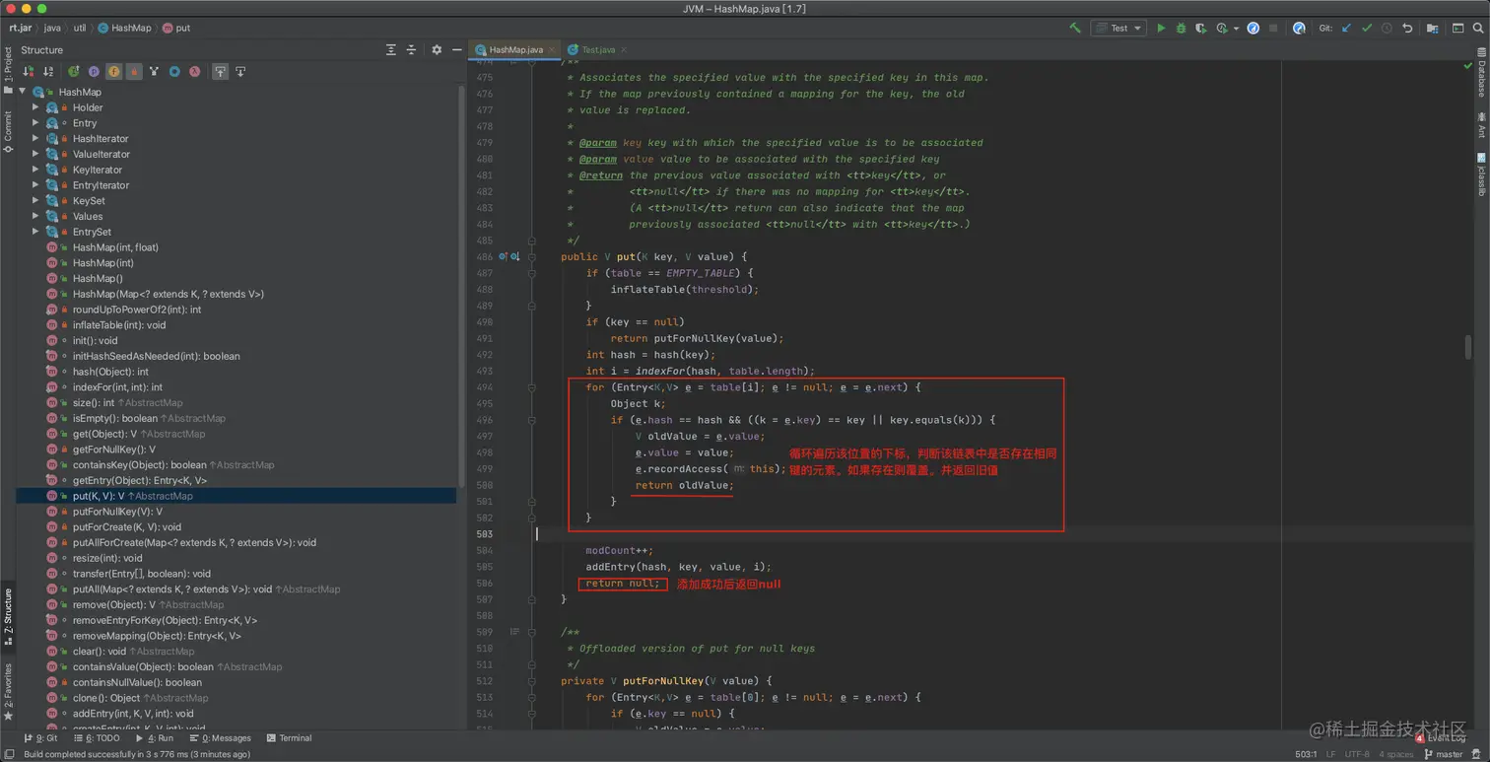Click the greyed-out Stop button
Image resolution: width=1490 pixels, height=762 pixels.
[1273, 29]
